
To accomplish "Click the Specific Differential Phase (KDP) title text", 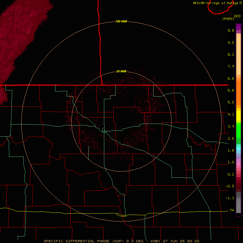I will pos(84,241).
